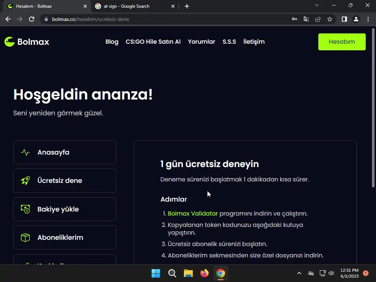Select Ücretsiz dene in sidebar
The width and height of the screenshot is (376, 282).
tap(65, 181)
